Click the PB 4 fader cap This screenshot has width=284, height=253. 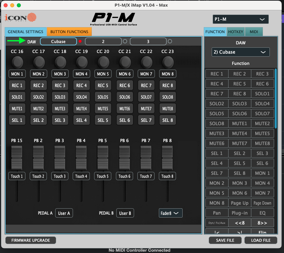81,158
